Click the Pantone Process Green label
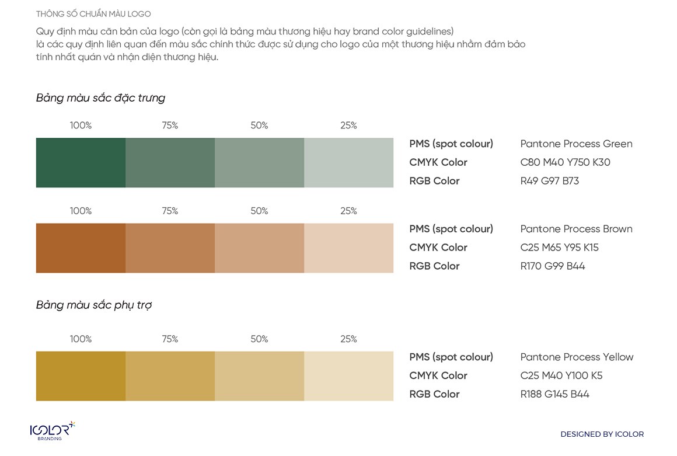This screenshot has width=677, height=456. coord(576,144)
